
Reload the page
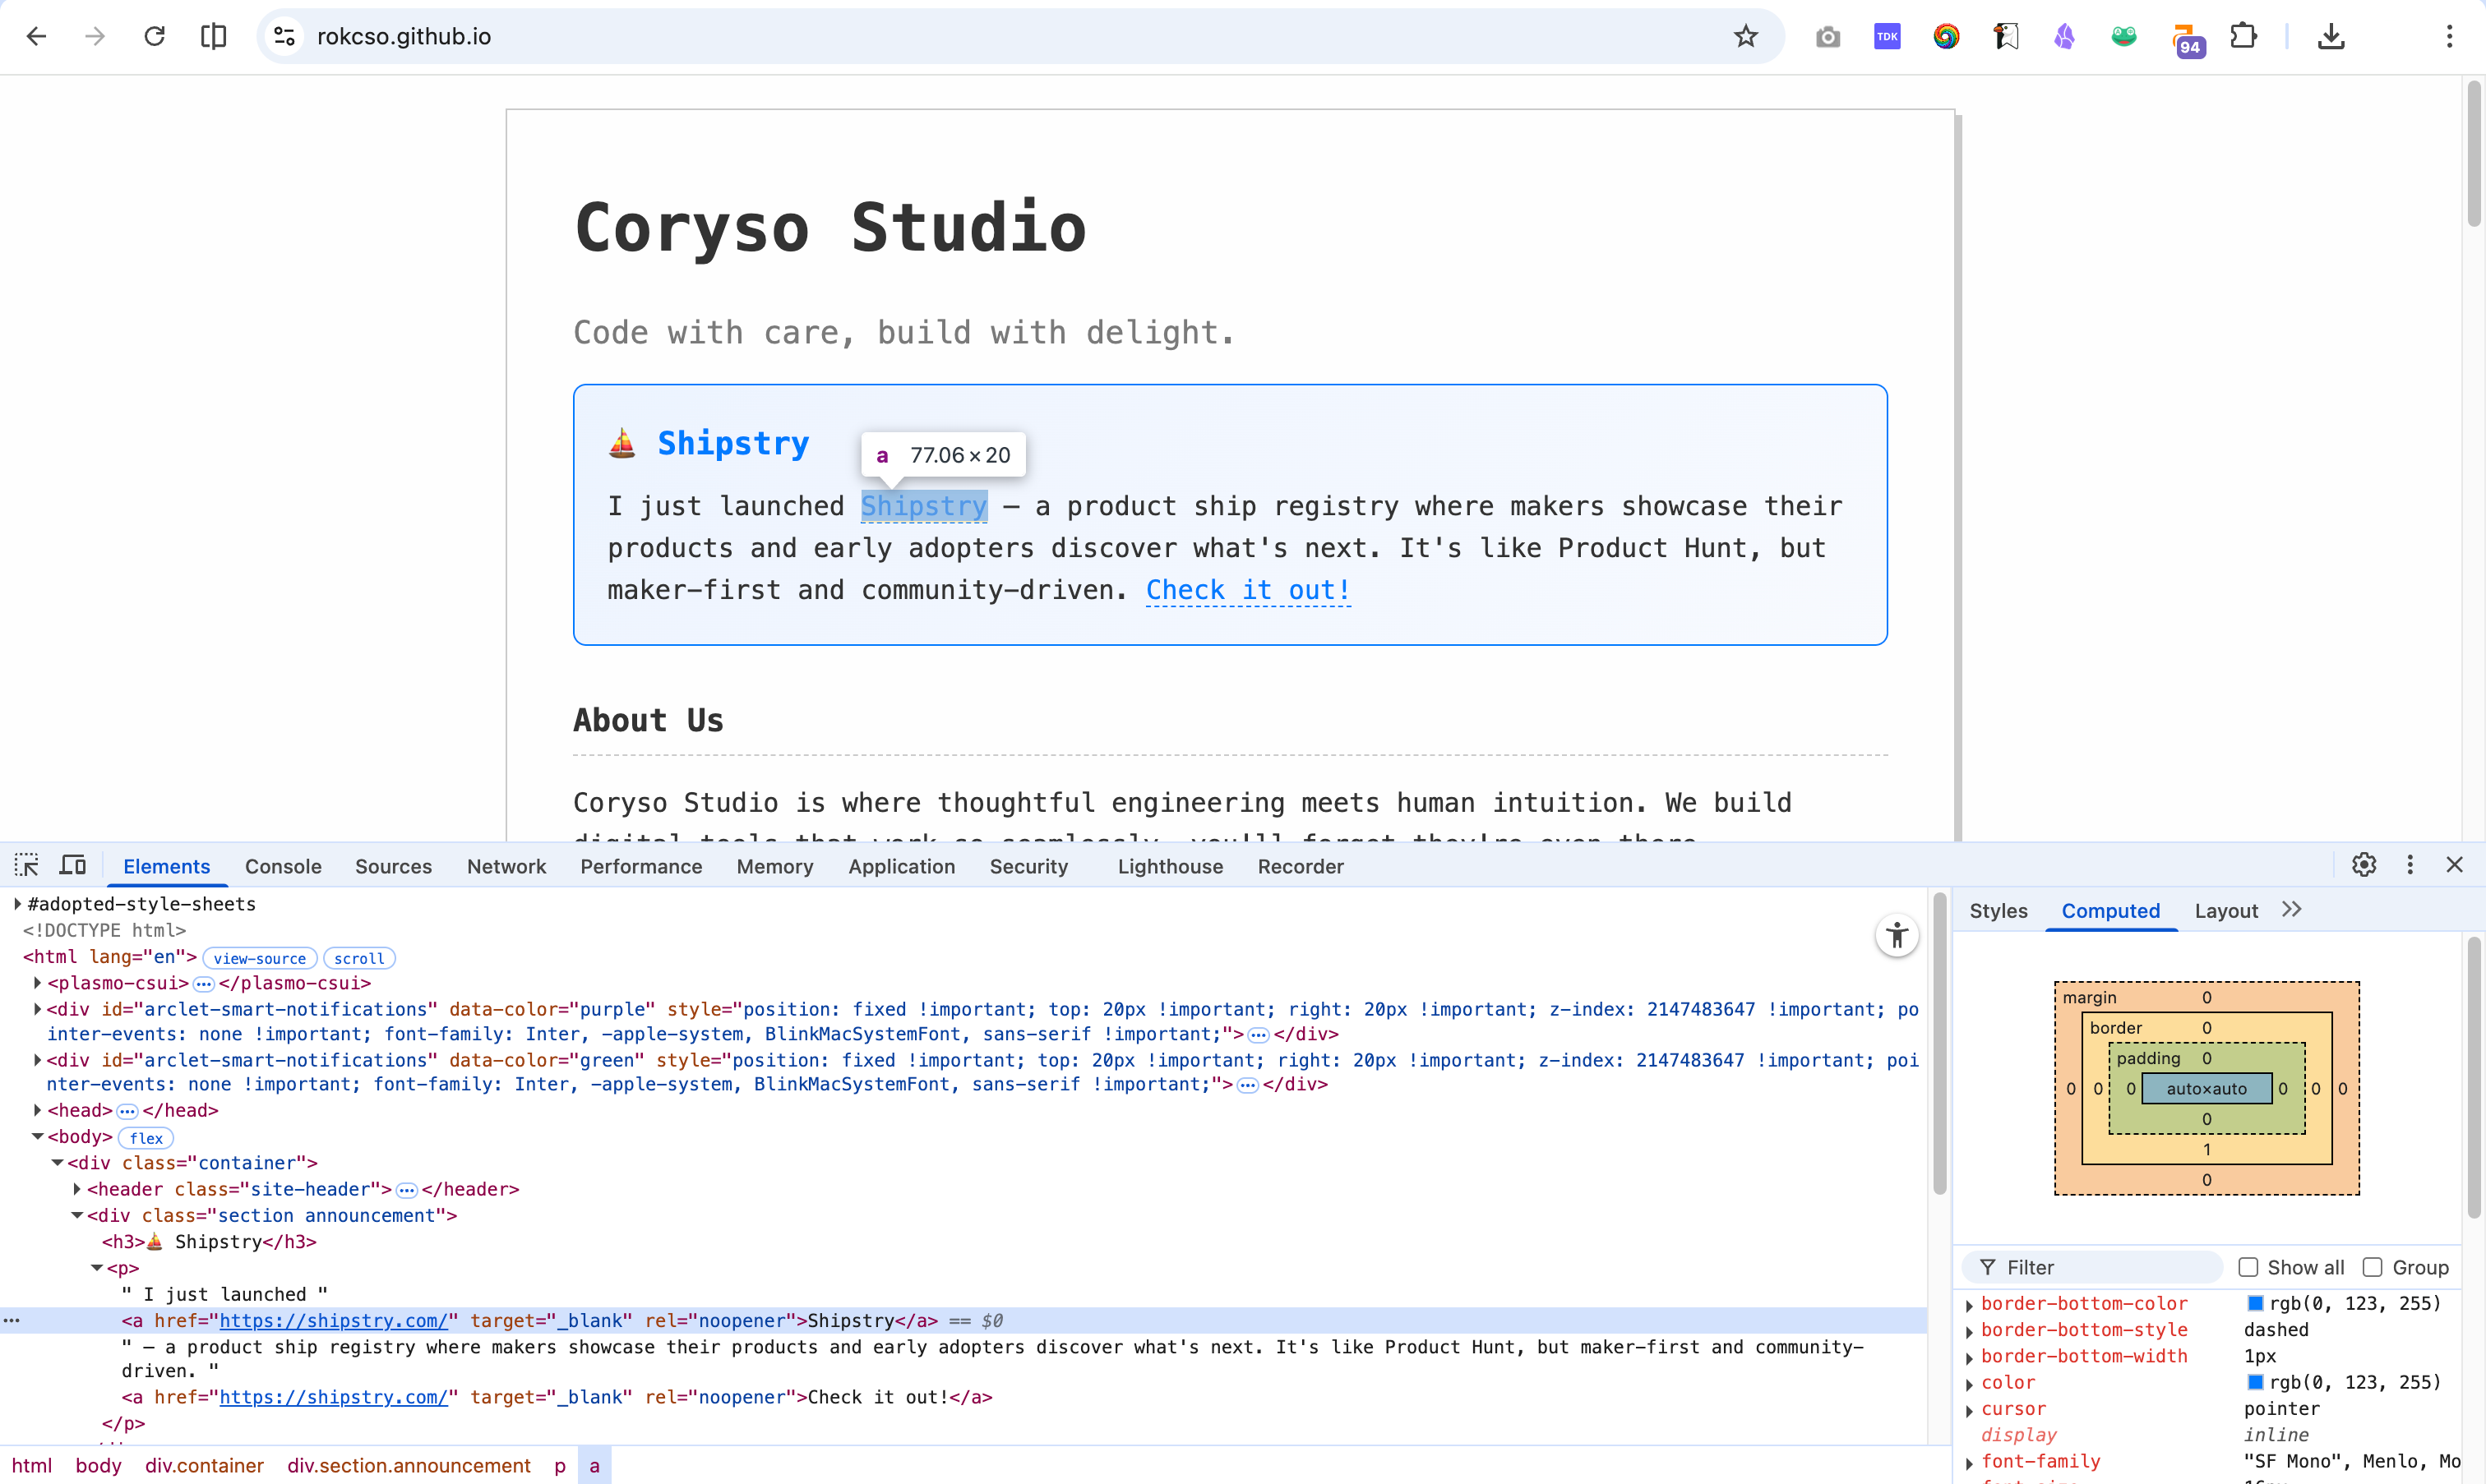tap(154, 37)
